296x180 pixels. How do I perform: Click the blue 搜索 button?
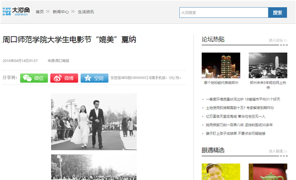(277, 12)
